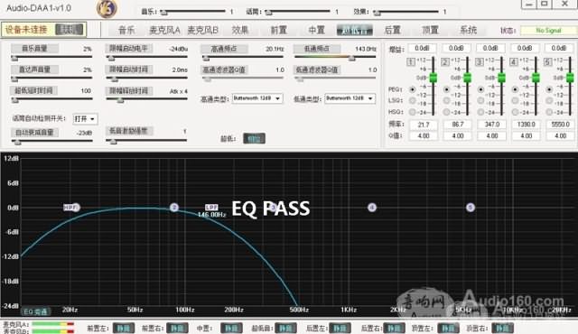
Task: Click the 前置左 mute button
Action: tap(124, 328)
